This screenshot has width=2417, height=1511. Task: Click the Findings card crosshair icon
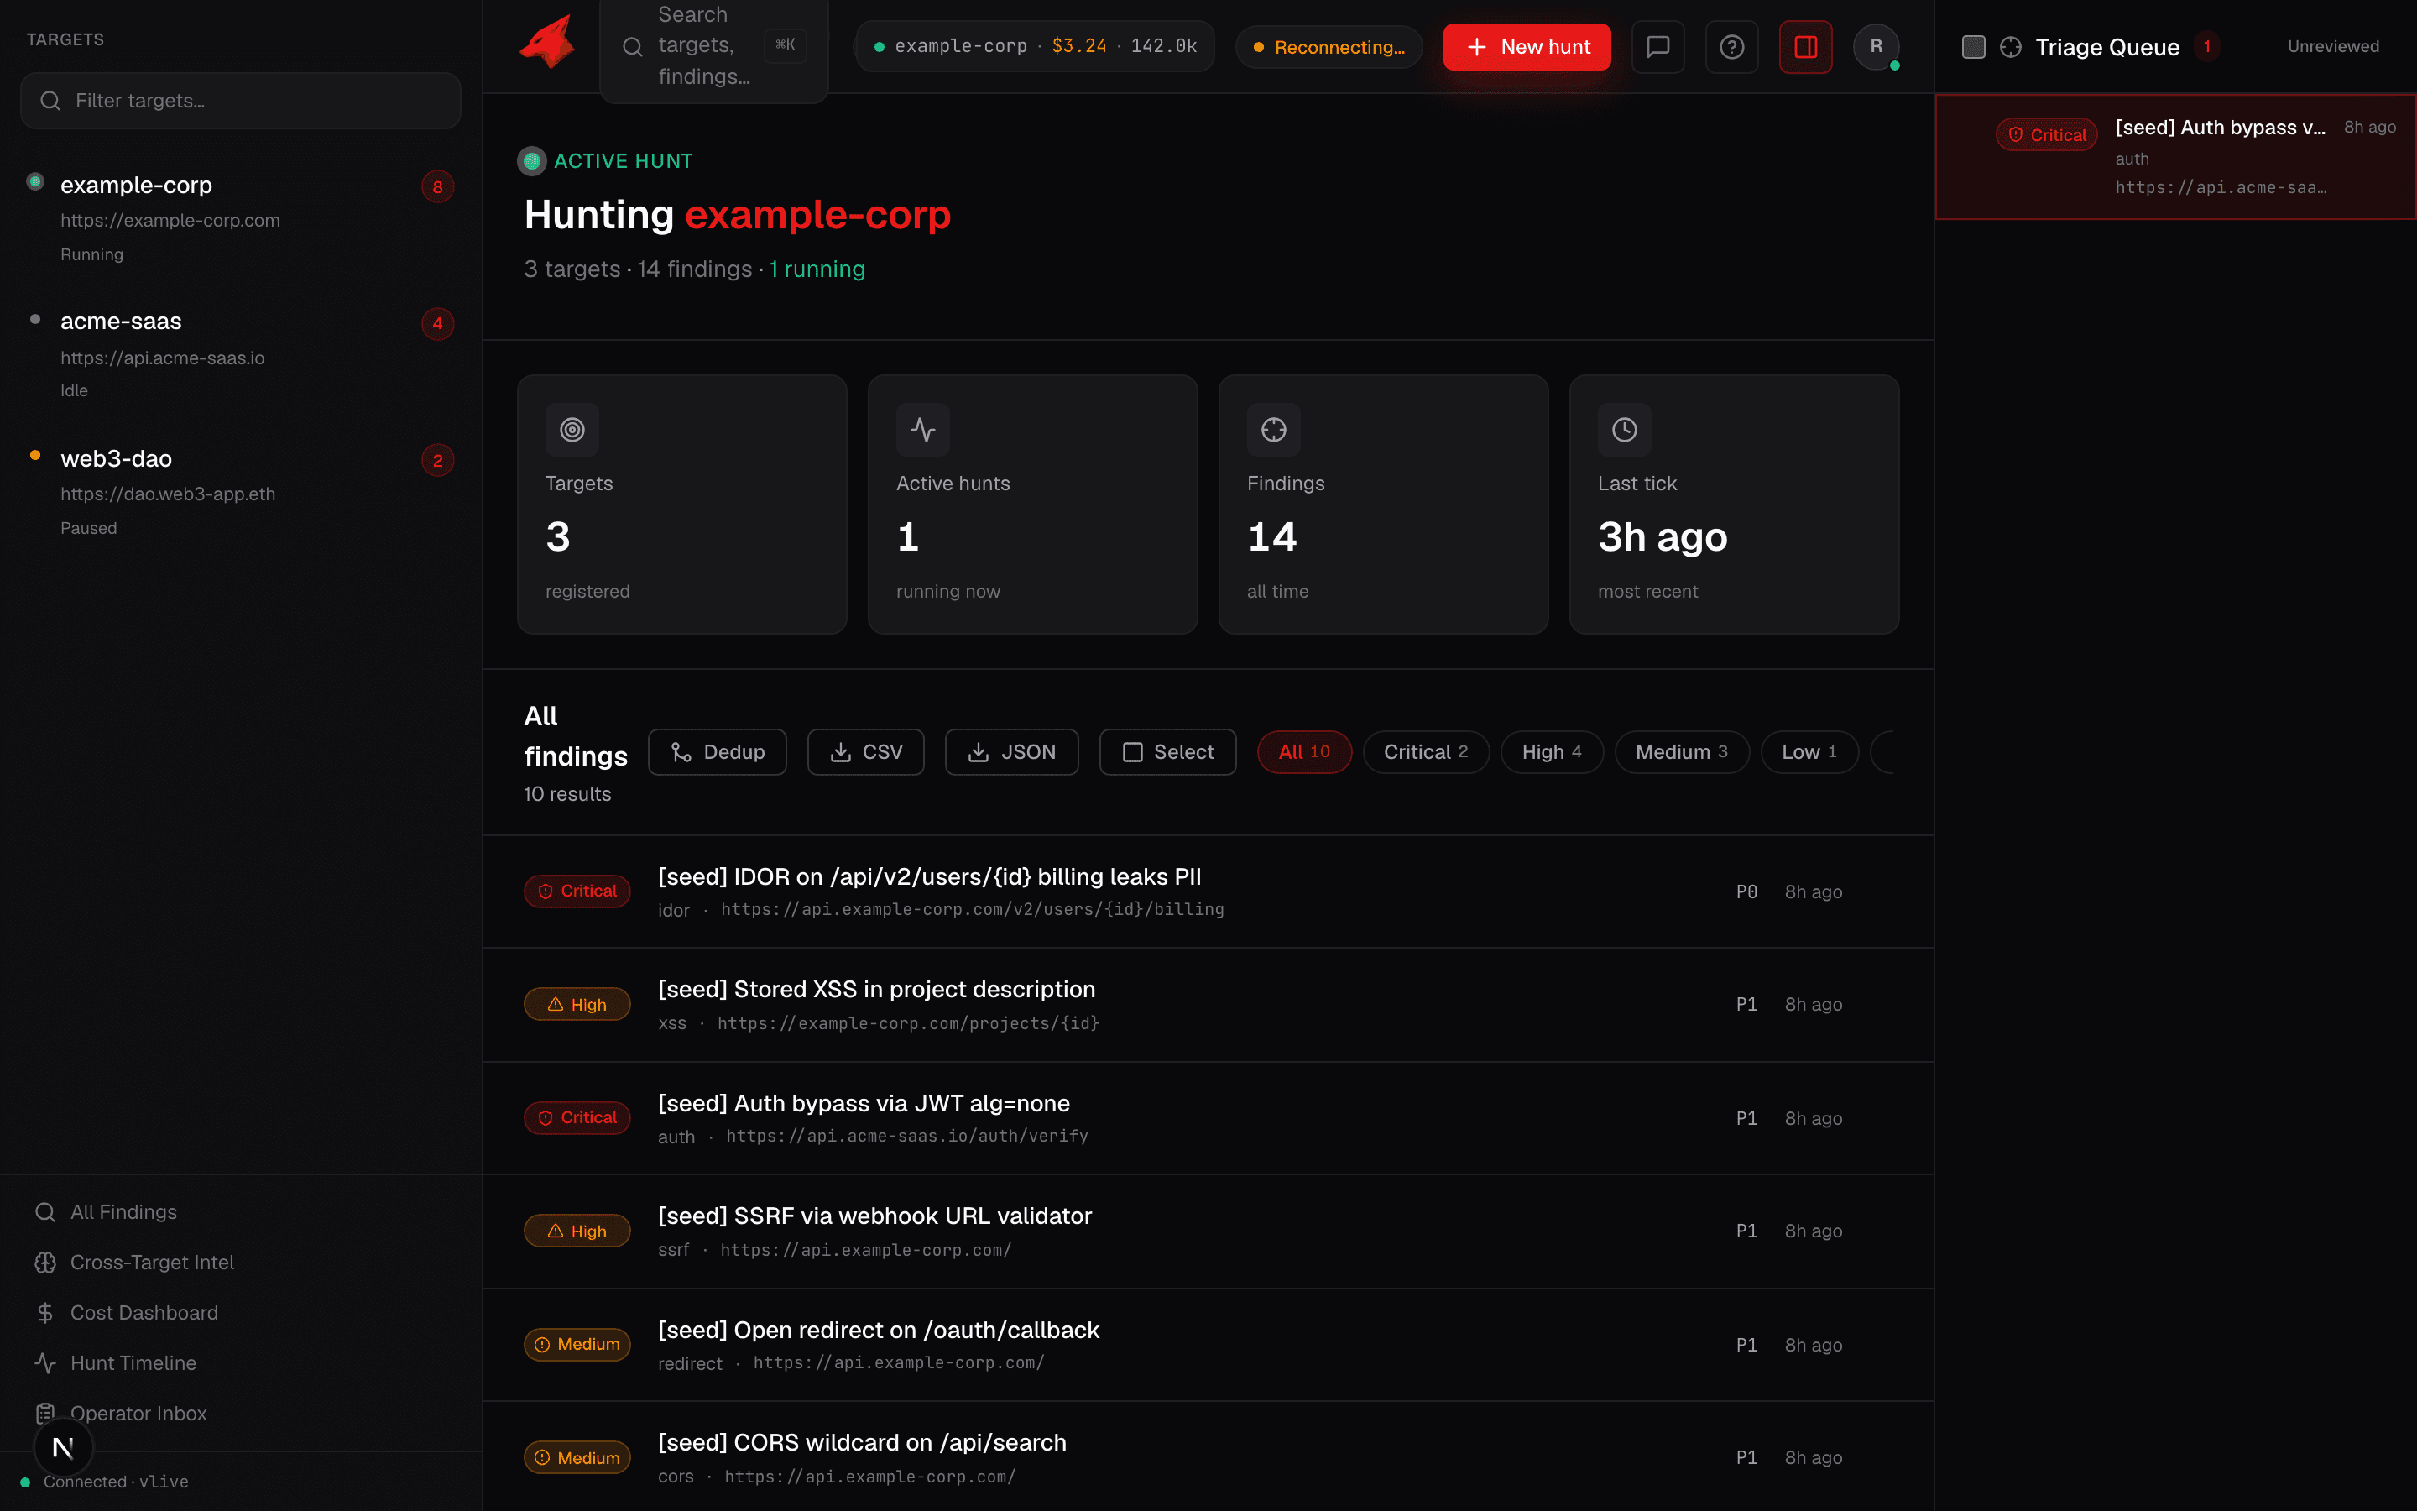(x=1273, y=430)
